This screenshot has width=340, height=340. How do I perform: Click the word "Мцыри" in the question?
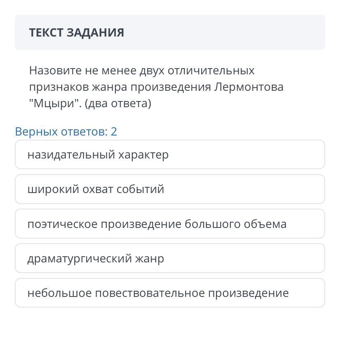pyautogui.click(x=55, y=103)
